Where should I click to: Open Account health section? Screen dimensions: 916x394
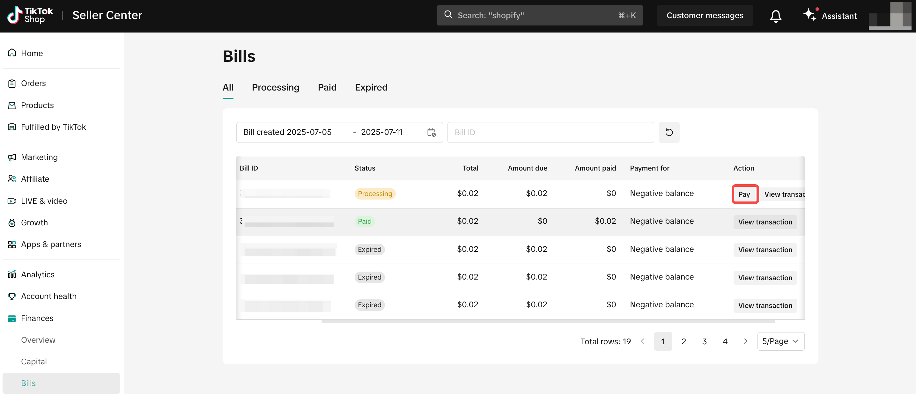coord(48,296)
